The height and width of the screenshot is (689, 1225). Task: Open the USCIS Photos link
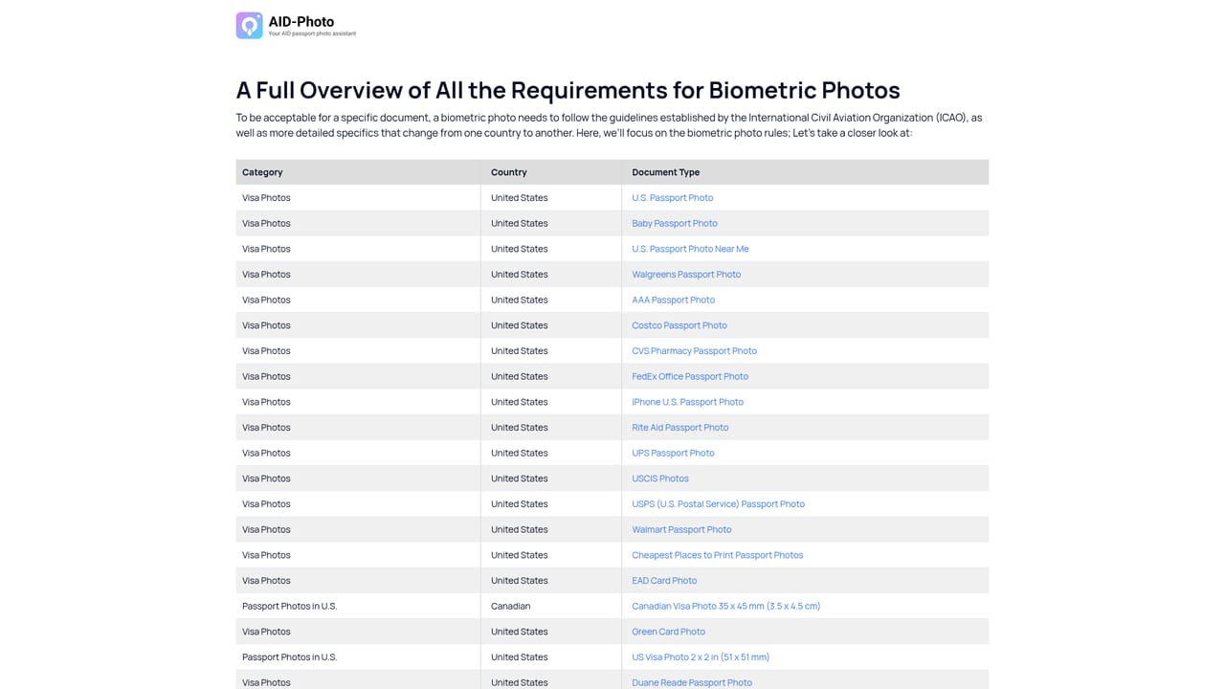click(660, 478)
